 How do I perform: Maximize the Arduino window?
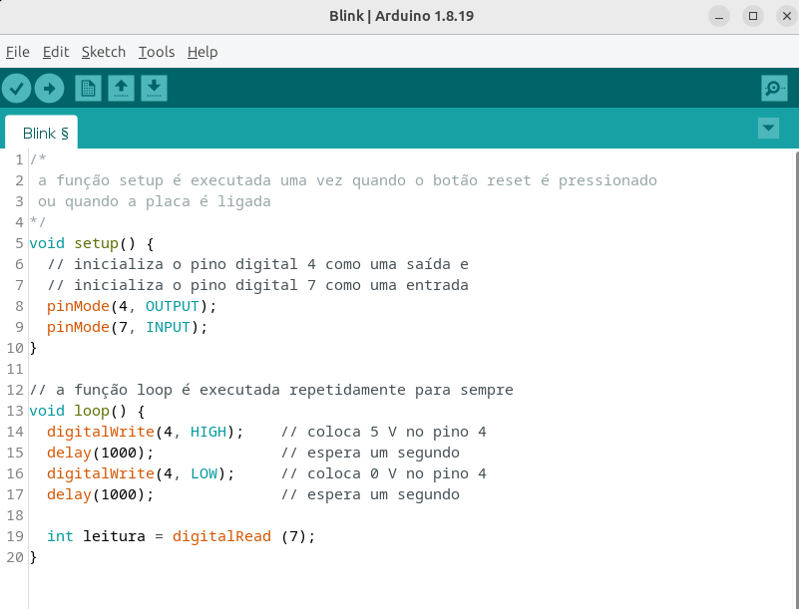753,16
